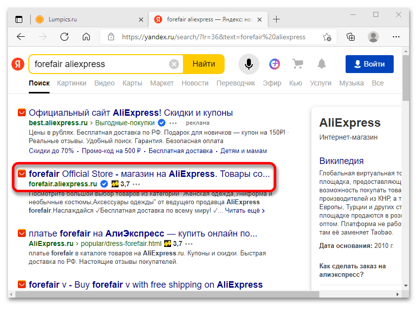Click the best.aliexpress.ru green URL
Viewport: 417px width, 316px height.
point(58,123)
